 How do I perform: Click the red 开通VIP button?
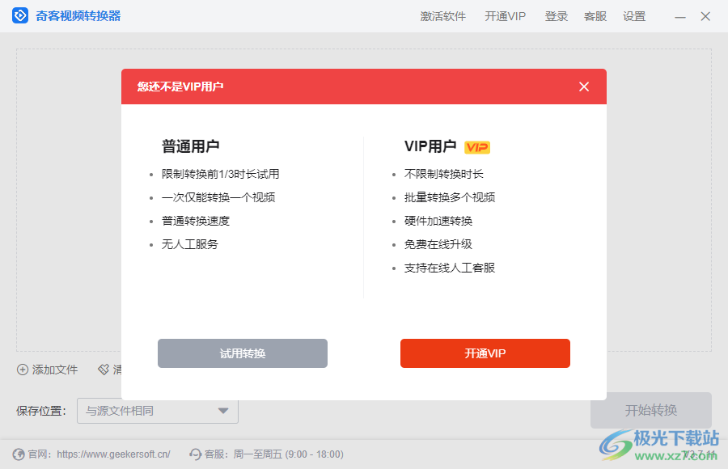pyautogui.click(x=485, y=353)
